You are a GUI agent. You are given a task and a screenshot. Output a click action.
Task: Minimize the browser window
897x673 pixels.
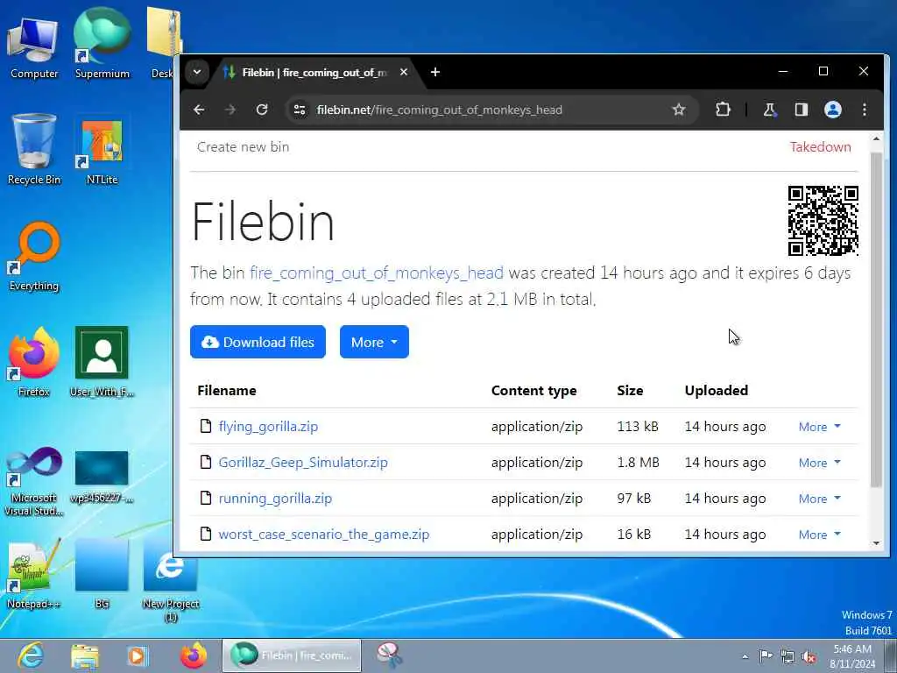coord(783,72)
